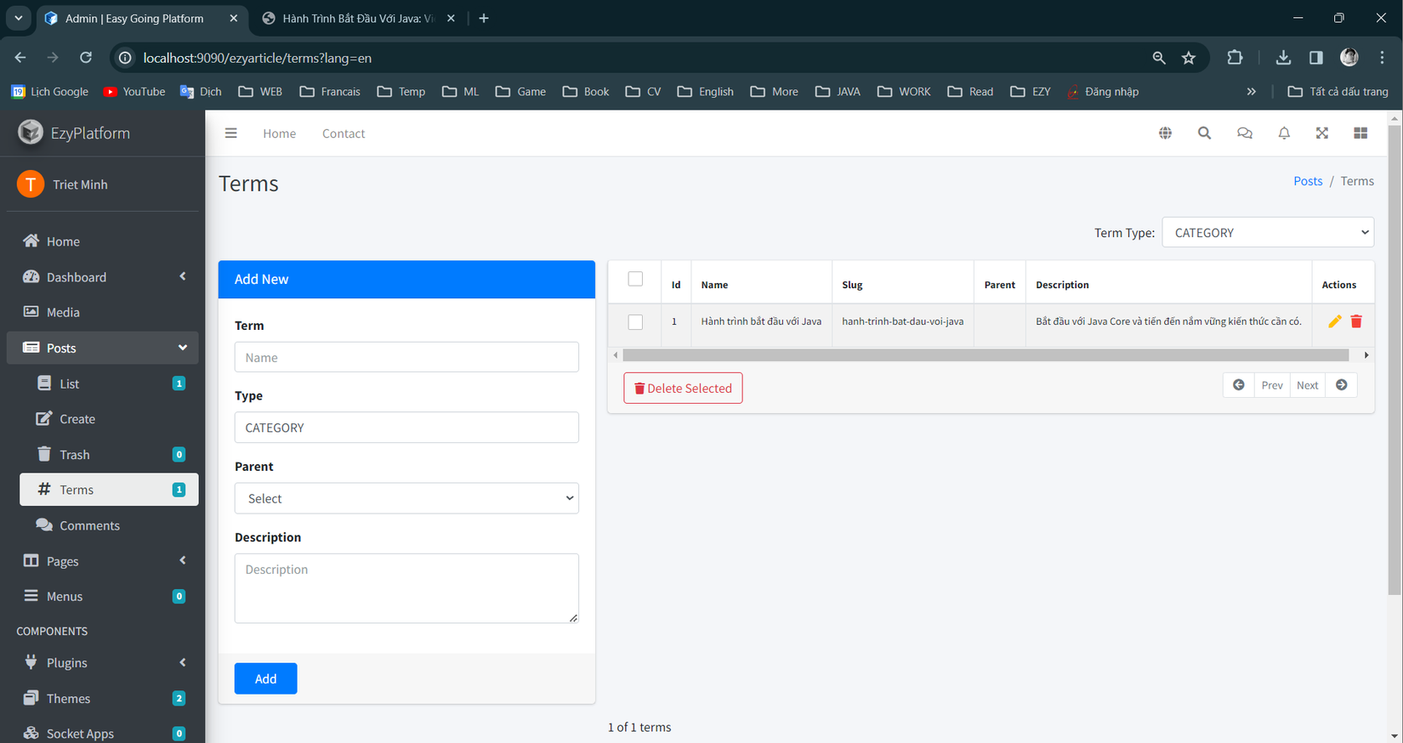1403x743 pixels.
Task: Open the JAVA bookmarks folder
Action: (838, 92)
